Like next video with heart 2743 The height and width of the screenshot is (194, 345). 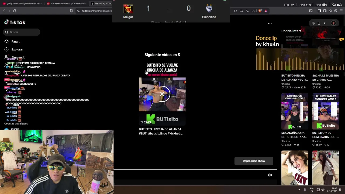[142, 122]
